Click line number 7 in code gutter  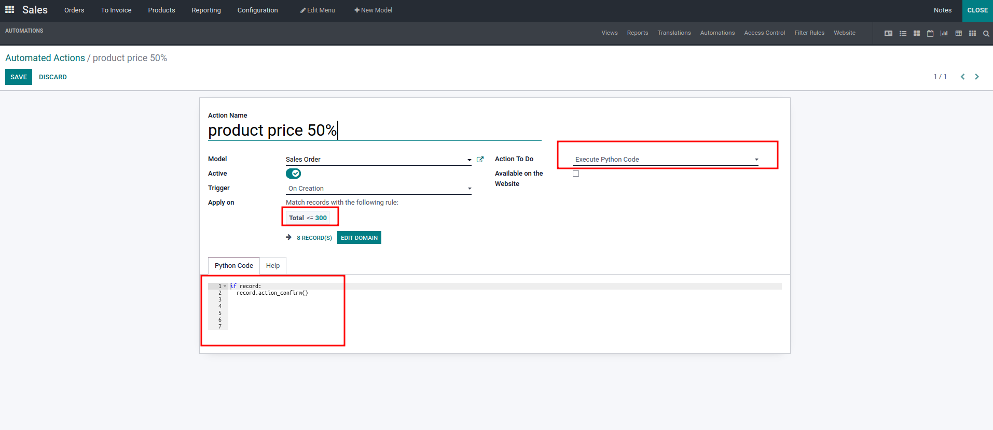pyautogui.click(x=220, y=327)
